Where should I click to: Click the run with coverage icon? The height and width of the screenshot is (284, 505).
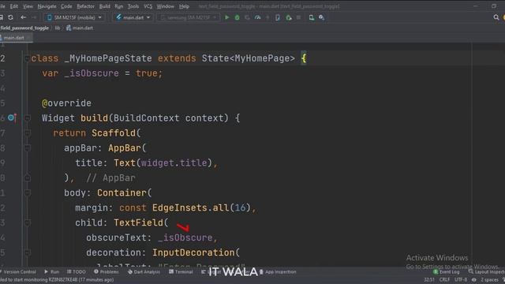pos(247,17)
